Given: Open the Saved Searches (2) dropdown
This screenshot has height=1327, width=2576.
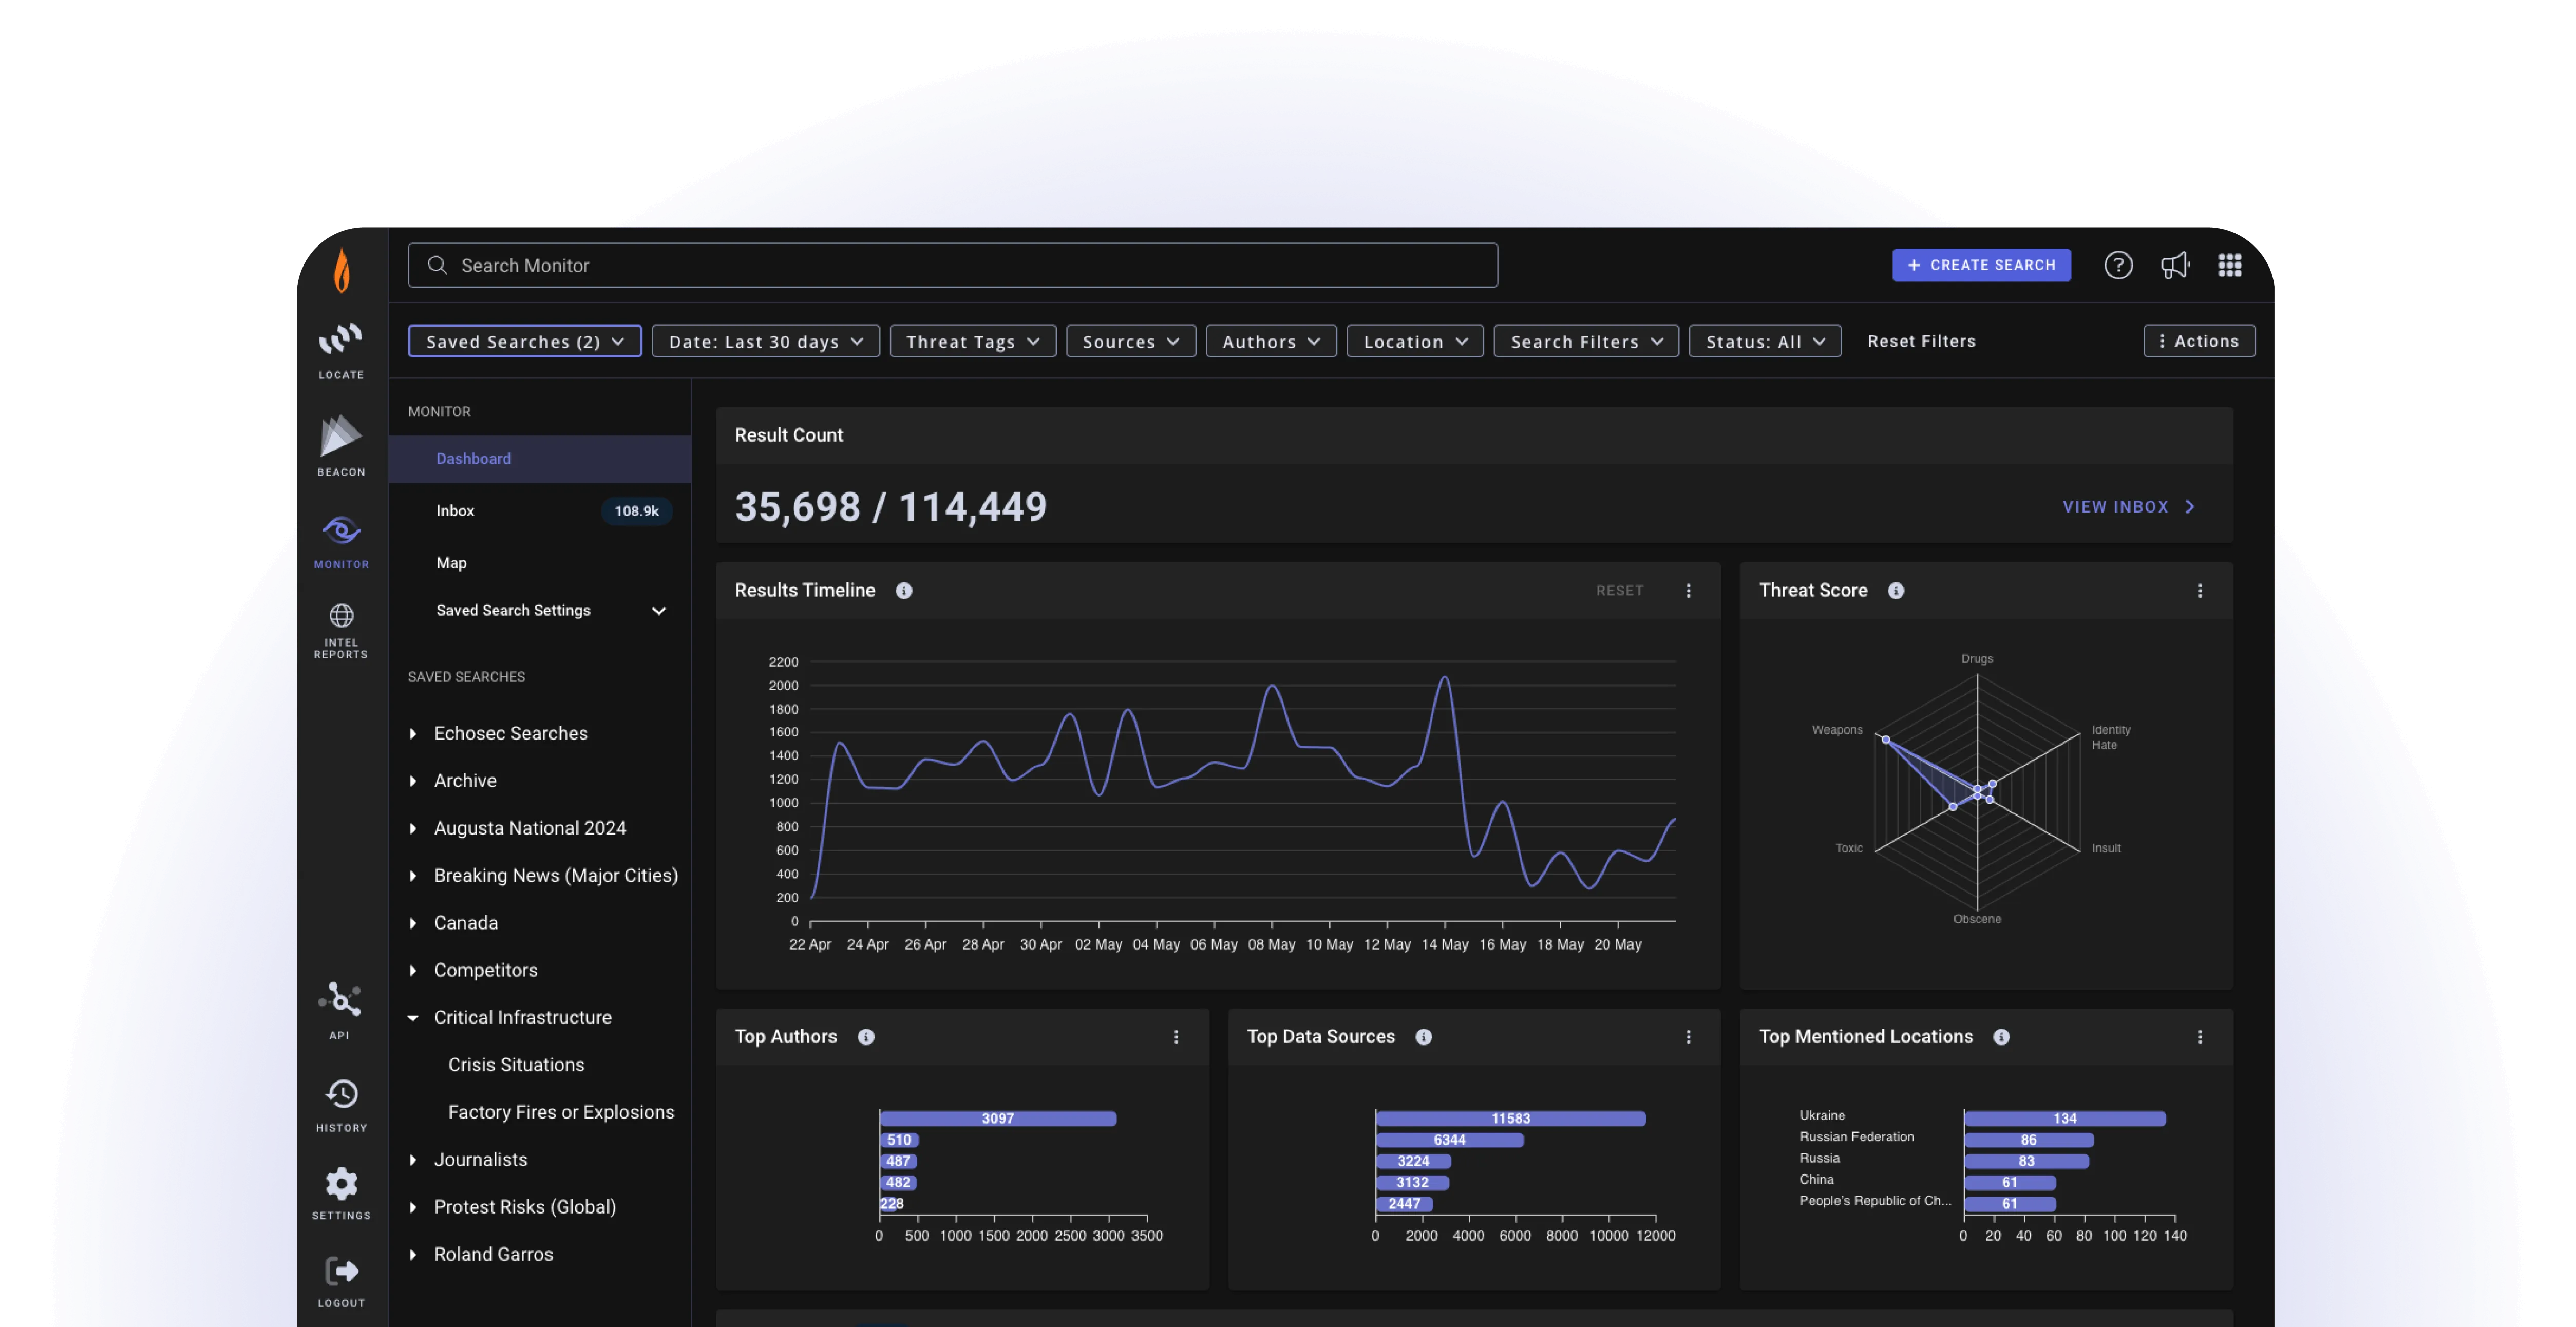Looking at the screenshot, I should point(524,341).
